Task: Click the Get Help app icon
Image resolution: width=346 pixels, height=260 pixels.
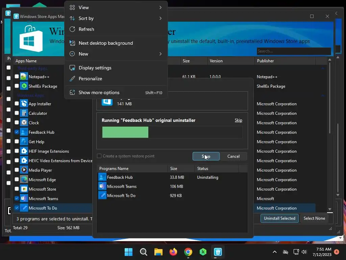Action: pyautogui.click(x=24, y=142)
